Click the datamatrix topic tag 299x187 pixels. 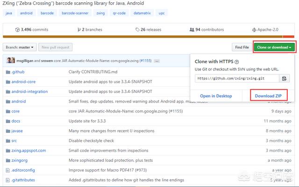[x=142, y=13]
